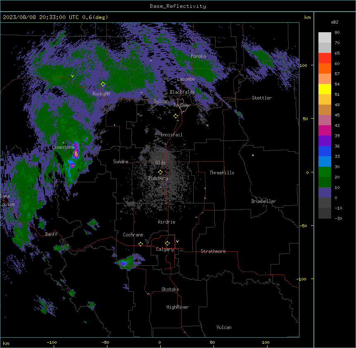Click the yellow diamond marker above RockyMH

point(103,84)
